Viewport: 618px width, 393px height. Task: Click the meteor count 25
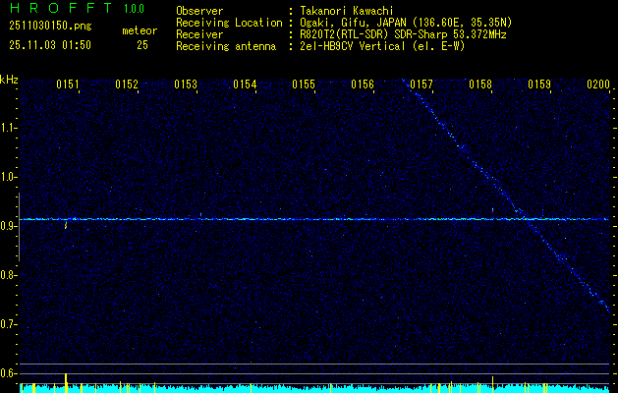pos(142,45)
